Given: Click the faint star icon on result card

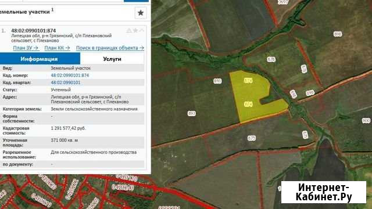Looking at the screenshot, I should tap(135, 30).
